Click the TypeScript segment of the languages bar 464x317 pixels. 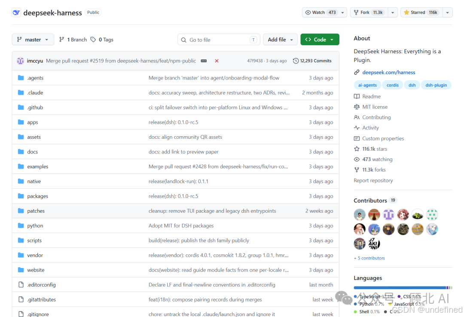(400, 288)
